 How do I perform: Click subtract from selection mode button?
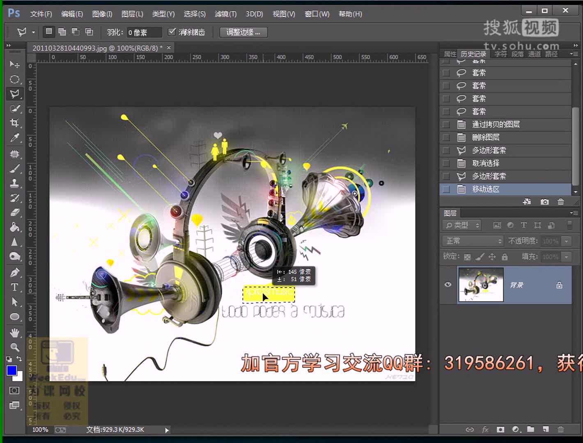click(x=76, y=32)
